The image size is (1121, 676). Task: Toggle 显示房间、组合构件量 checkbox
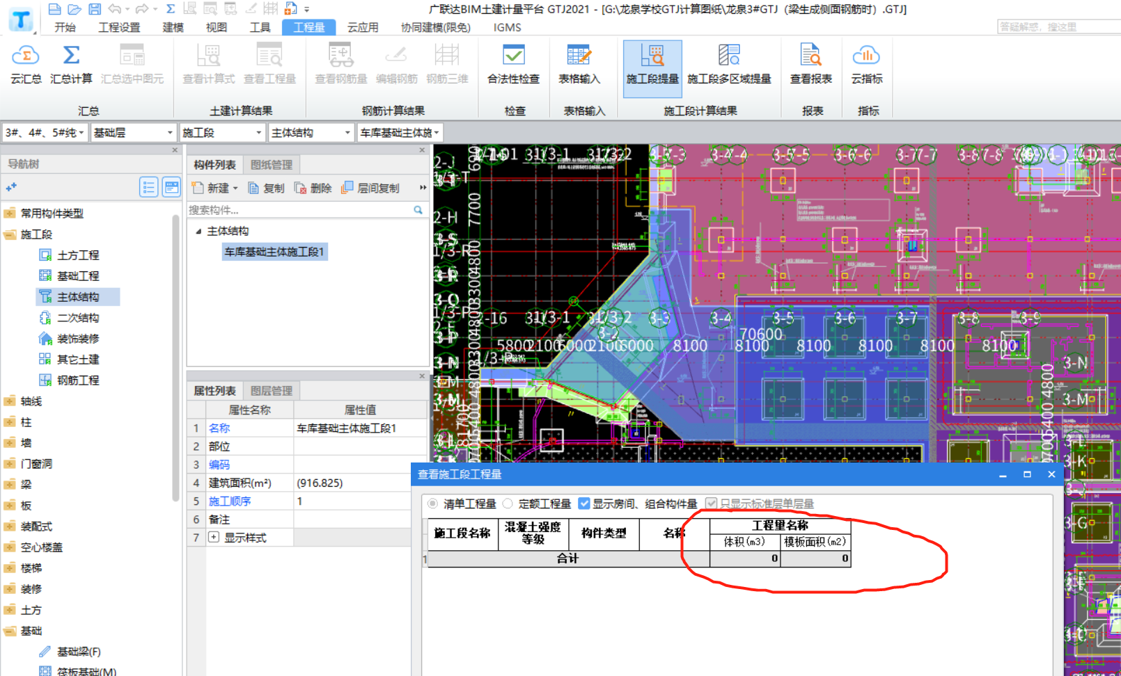pyautogui.click(x=584, y=504)
